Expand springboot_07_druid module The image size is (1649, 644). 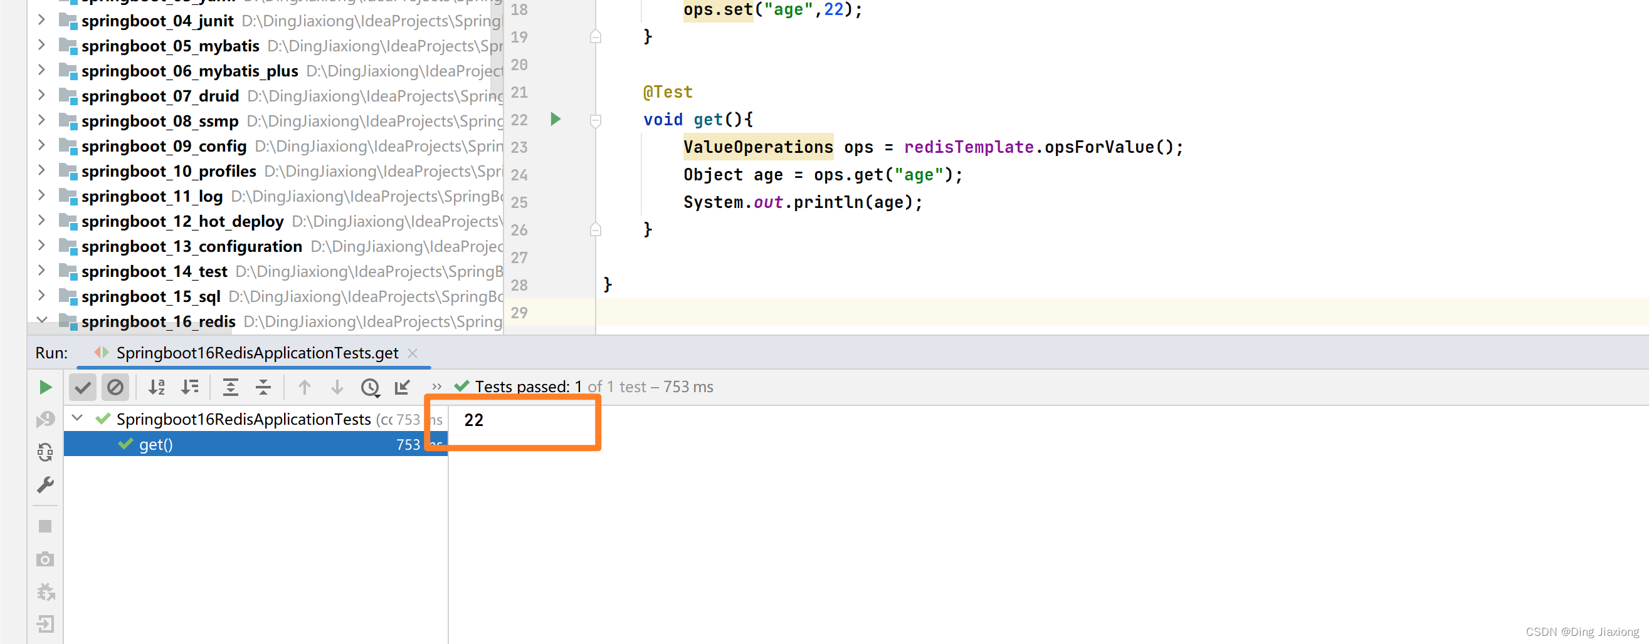[x=41, y=95]
